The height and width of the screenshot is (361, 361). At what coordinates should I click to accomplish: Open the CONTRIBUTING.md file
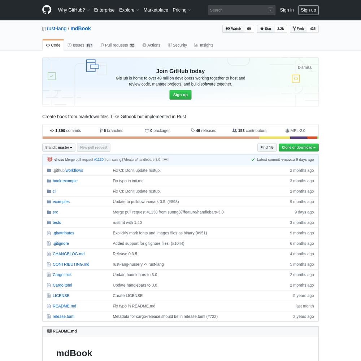pos(71,264)
